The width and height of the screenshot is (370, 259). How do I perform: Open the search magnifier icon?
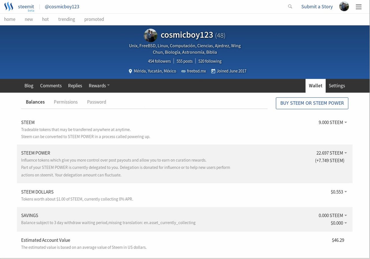point(290,6)
